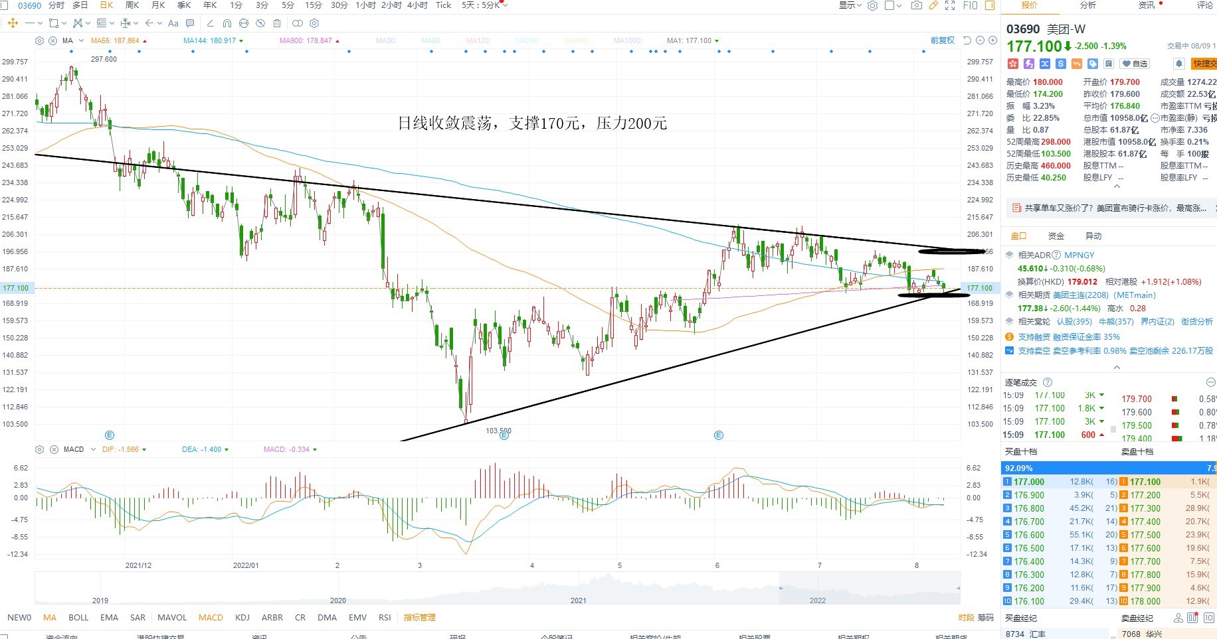Open the price alert bell icon
Viewport: 1217px width, 639px height.
coord(1179,64)
